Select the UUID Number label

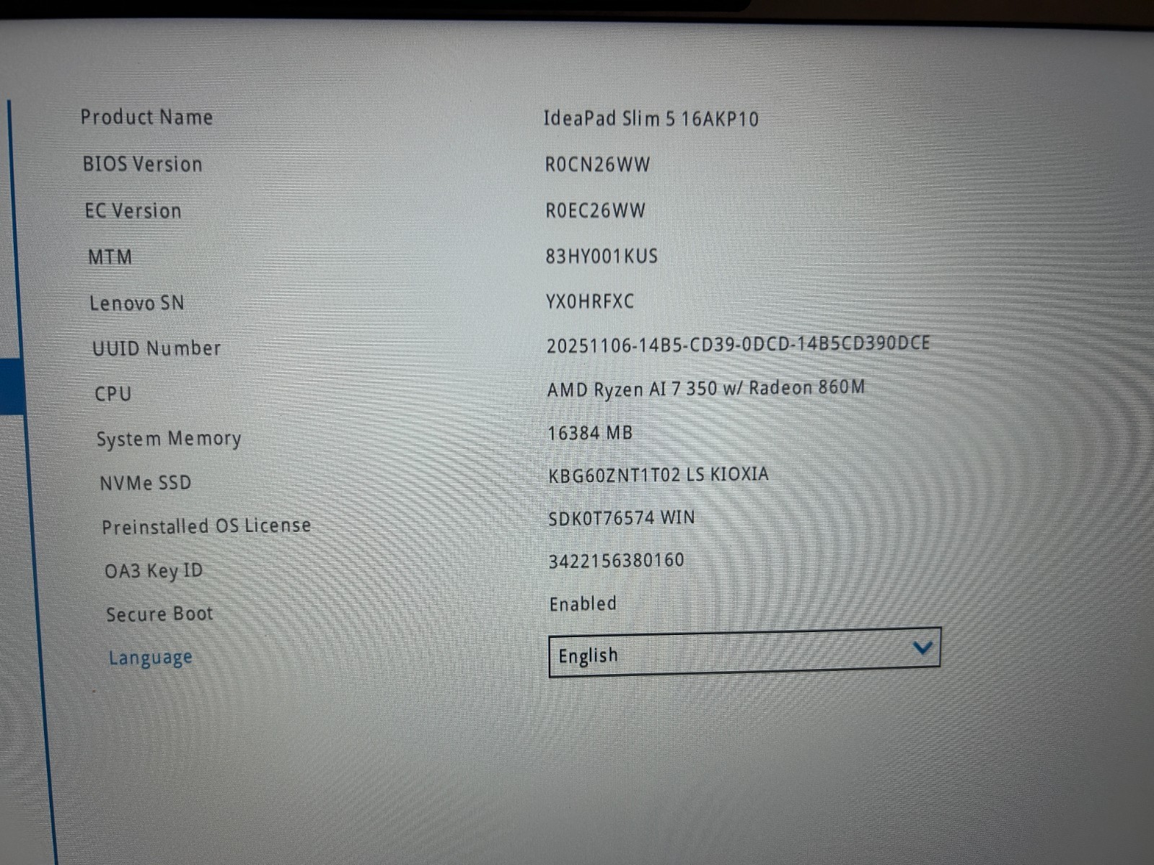point(157,348)
